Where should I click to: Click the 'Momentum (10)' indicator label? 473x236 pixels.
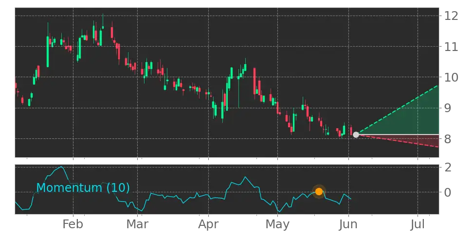83,188
